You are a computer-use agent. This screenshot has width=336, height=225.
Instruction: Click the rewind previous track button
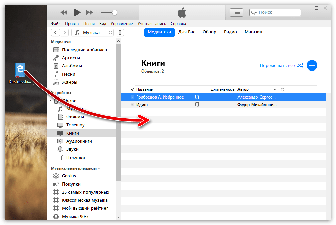(64, 12)
